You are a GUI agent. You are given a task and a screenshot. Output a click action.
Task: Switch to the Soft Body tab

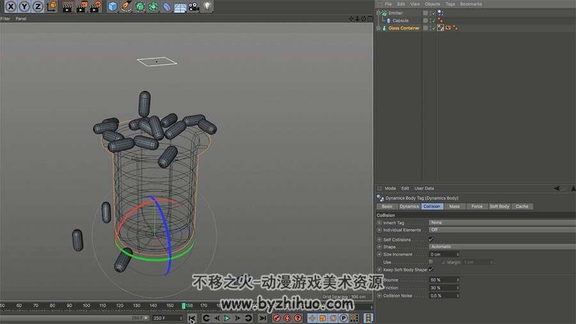tap(499, 206)
